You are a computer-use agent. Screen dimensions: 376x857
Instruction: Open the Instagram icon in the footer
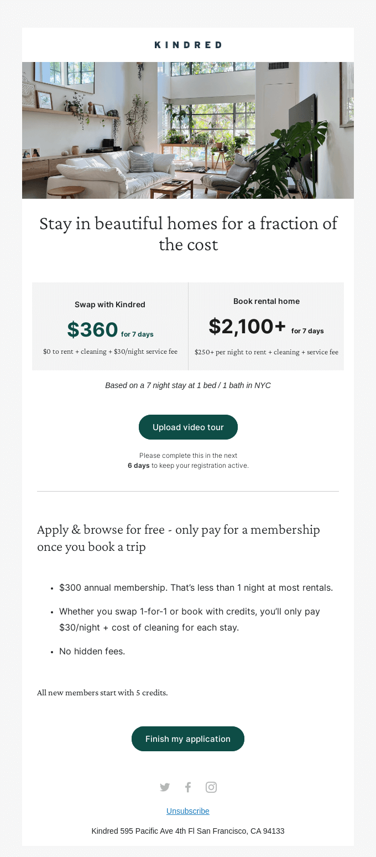pos(211,787)
